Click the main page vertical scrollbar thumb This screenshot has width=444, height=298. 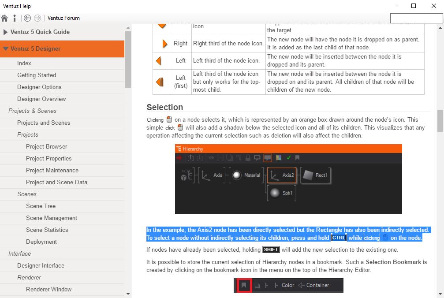click(440, 121)
